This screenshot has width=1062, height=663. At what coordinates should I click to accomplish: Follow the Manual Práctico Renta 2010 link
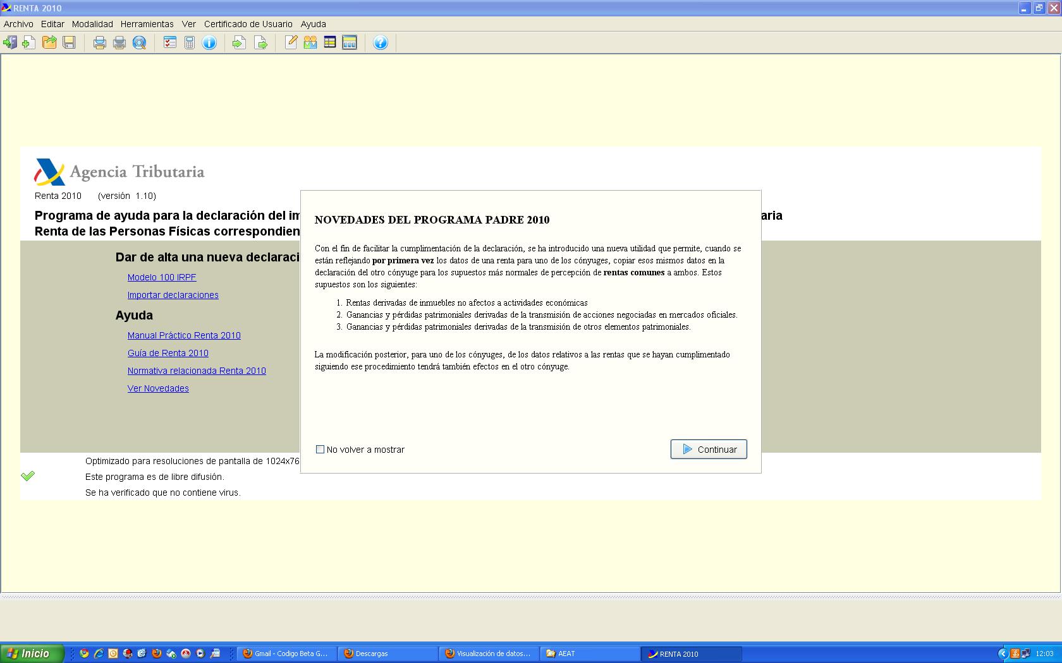[184, 335]
